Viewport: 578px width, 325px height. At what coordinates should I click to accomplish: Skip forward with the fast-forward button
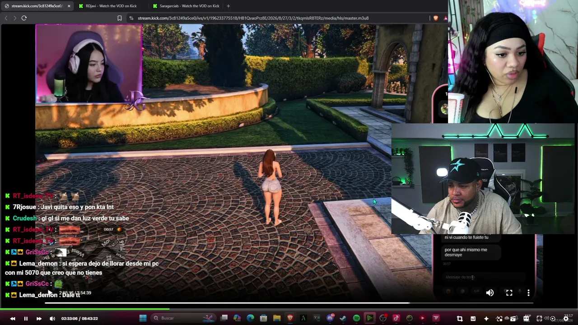pos(39,319)
